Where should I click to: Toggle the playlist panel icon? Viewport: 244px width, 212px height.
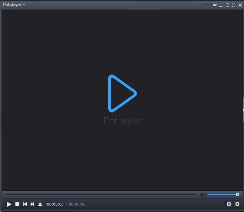[x=229, y=204]
